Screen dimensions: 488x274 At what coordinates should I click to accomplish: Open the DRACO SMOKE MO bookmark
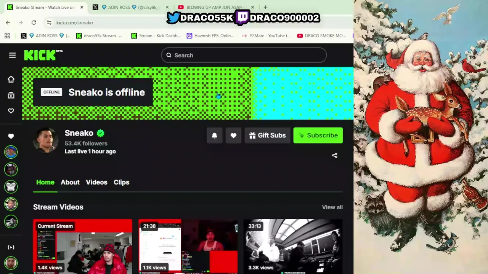pos(321,36)
